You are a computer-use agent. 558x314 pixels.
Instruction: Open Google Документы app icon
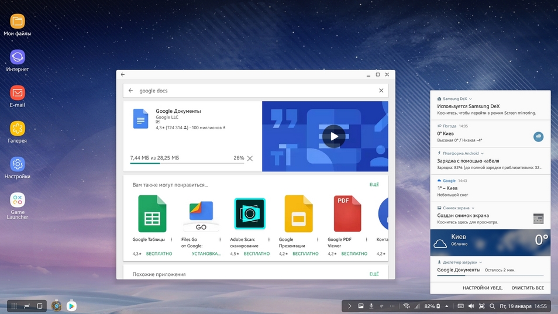pos(140,119)
